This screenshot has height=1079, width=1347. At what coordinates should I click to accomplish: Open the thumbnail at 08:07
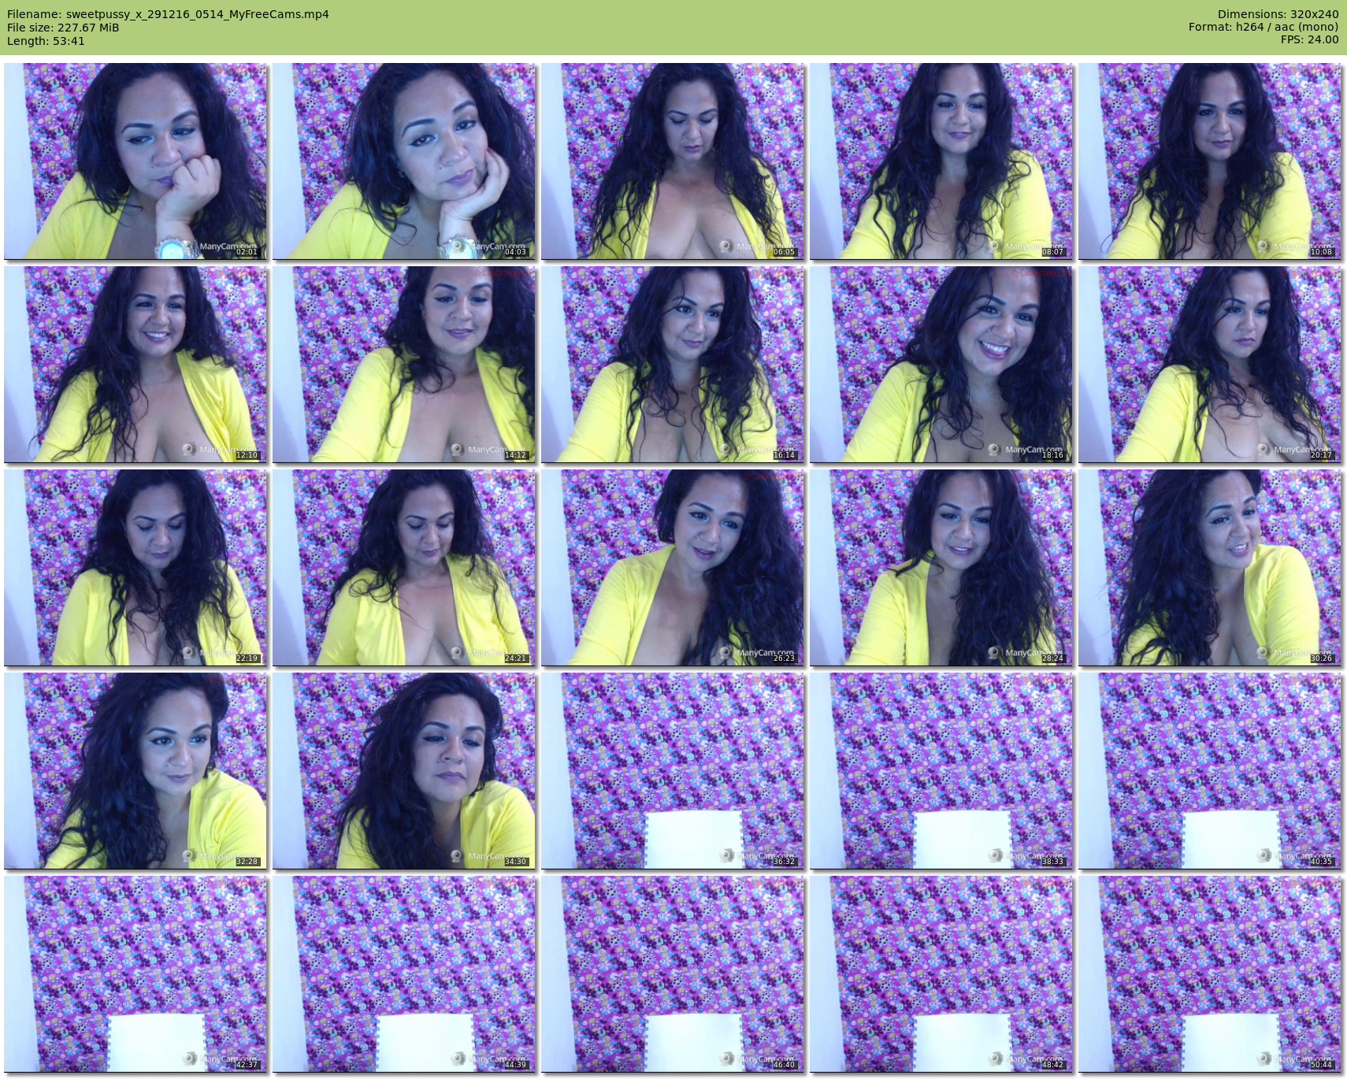[x=941, y=161]
